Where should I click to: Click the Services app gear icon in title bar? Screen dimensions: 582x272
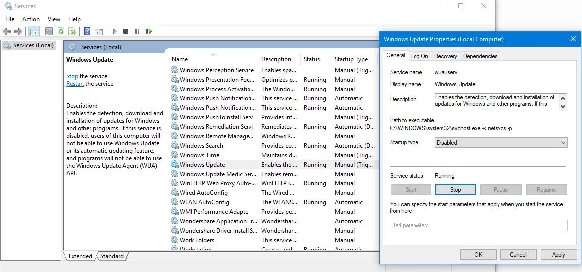point(8,6)
